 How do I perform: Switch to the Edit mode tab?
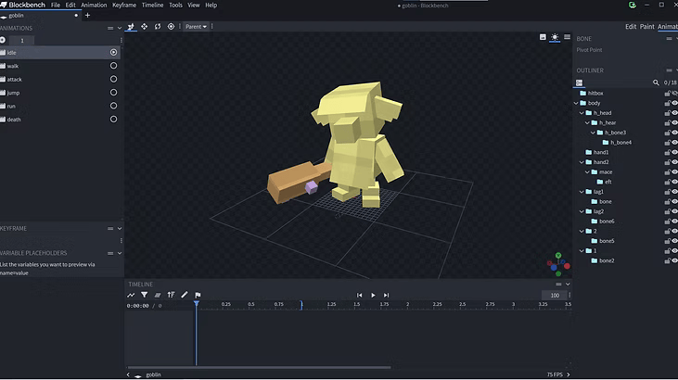pos(631,27)
